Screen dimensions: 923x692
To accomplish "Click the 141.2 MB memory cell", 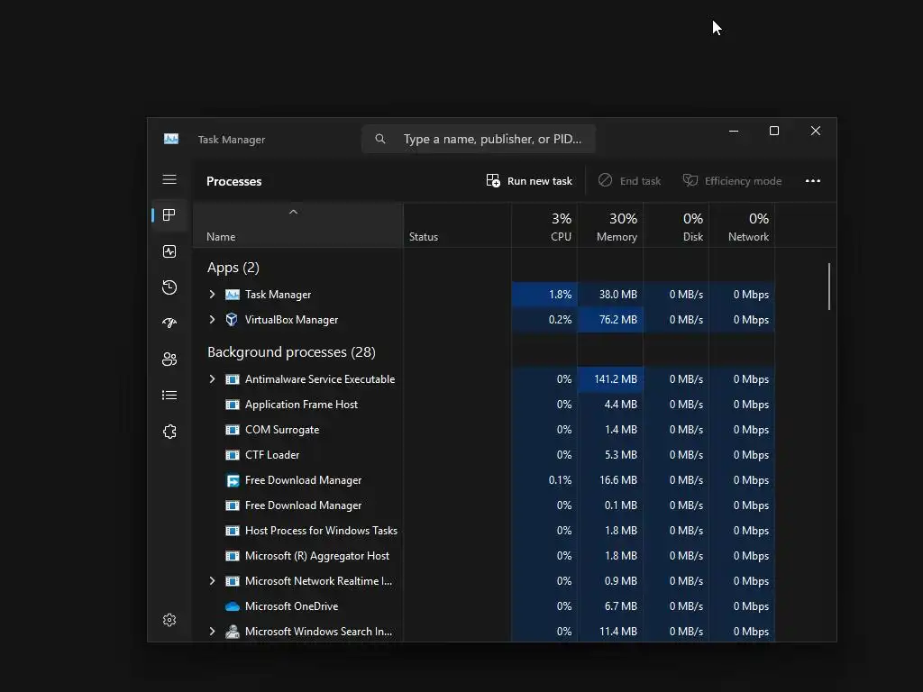I will [610, 379].
